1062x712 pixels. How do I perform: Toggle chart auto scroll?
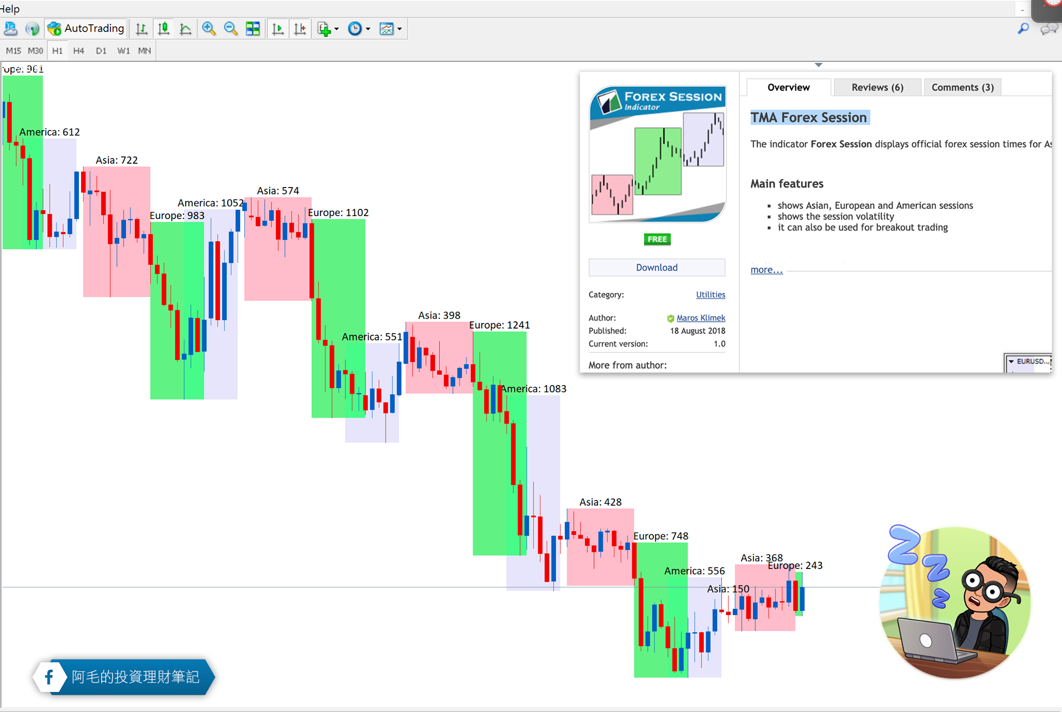point(277,29)
